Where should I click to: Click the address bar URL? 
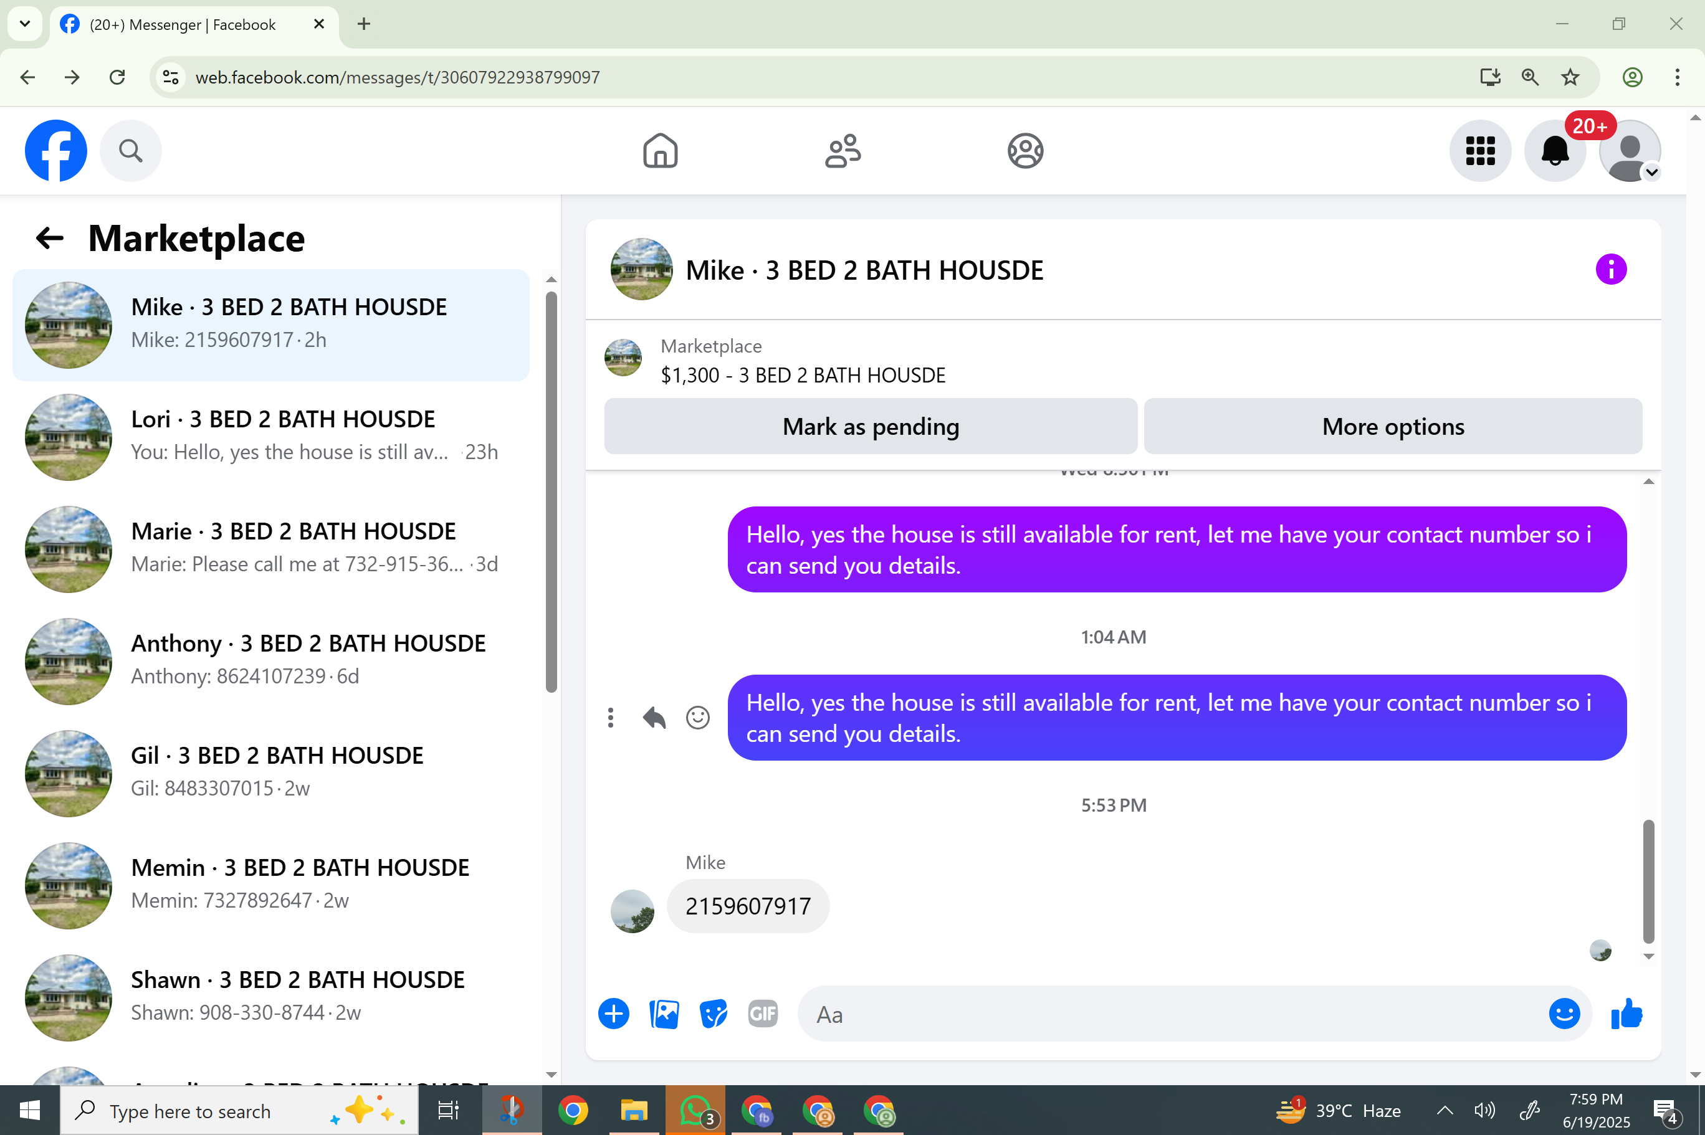pyautogui.click(x=398, y=77)
